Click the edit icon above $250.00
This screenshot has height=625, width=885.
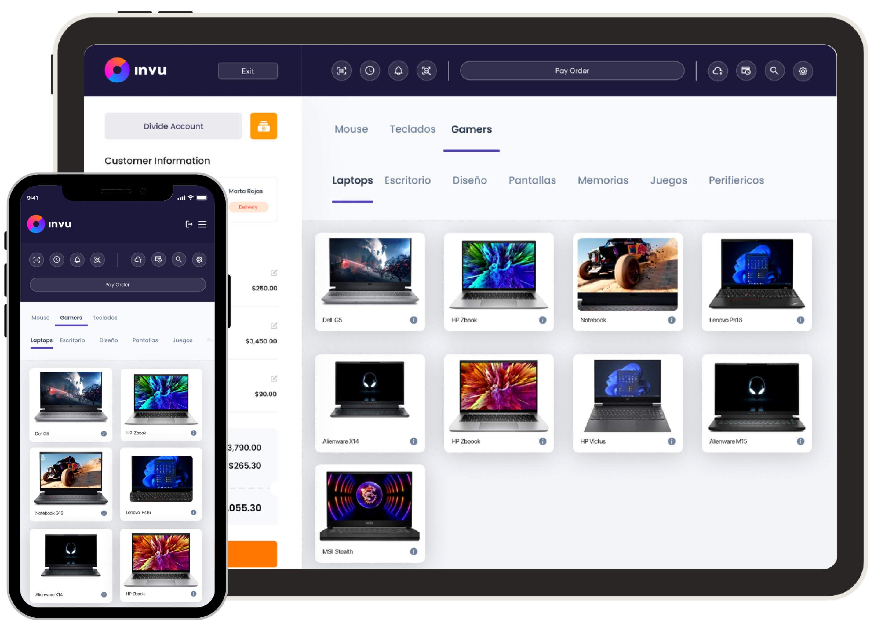[x=274, y=273]
